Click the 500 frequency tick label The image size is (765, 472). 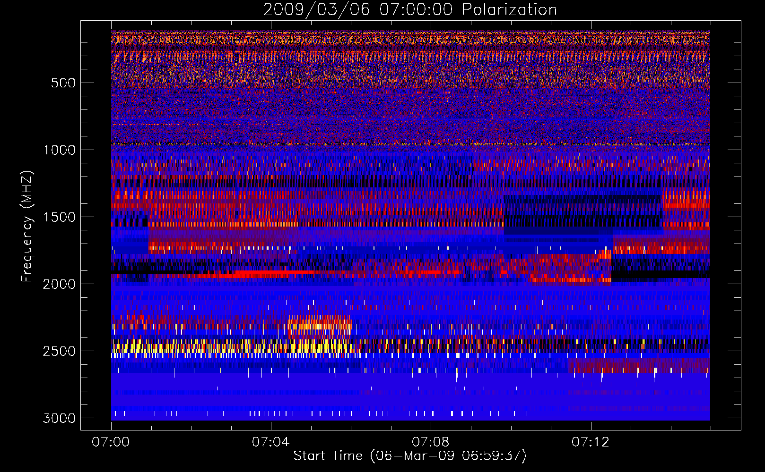coord(63,83)
